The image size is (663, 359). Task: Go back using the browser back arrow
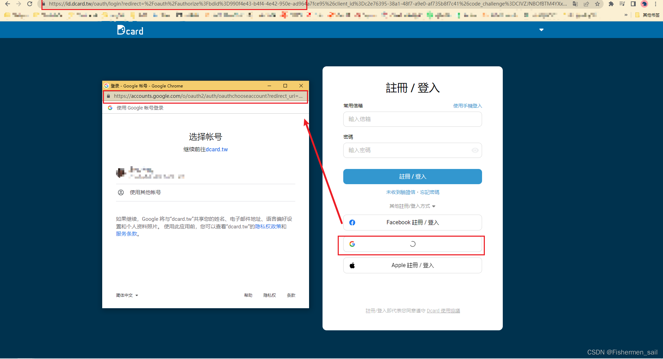point(8,4)
